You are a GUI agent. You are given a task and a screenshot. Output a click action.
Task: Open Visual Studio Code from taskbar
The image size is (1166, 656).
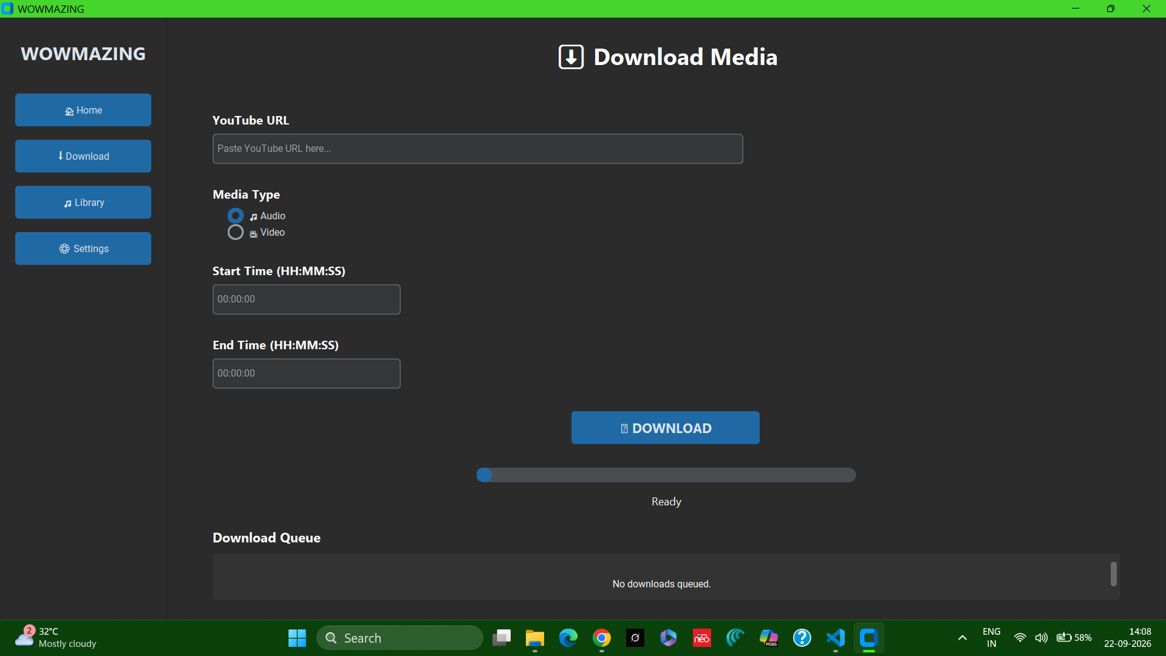coord(836,638)
